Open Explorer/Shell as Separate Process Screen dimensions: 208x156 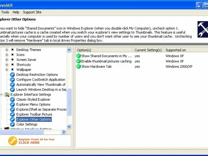(x=41, y=109)
